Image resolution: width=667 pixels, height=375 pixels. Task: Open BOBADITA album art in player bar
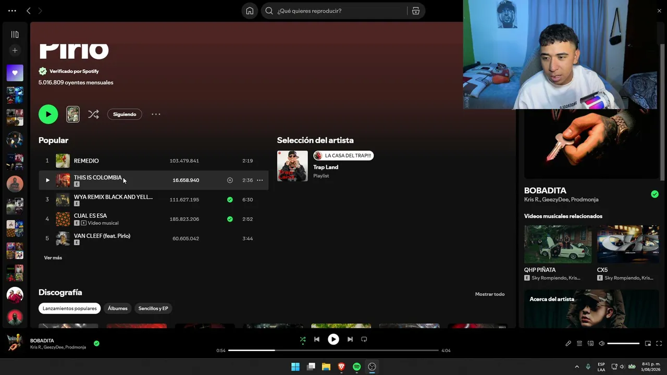(x=15, y=343)
